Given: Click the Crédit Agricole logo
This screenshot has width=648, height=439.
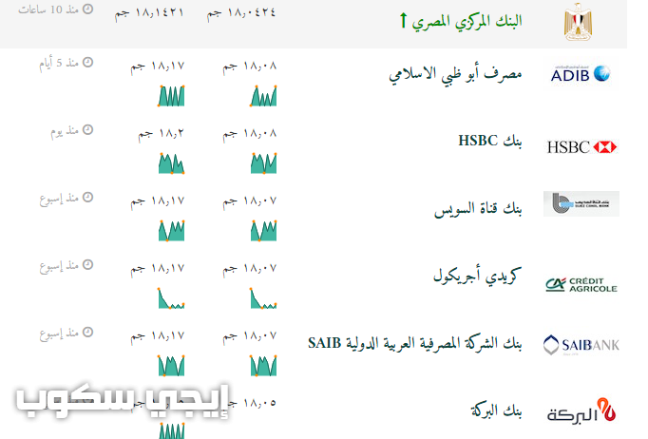Looking at the screenshot, I should tap(581, 284).
